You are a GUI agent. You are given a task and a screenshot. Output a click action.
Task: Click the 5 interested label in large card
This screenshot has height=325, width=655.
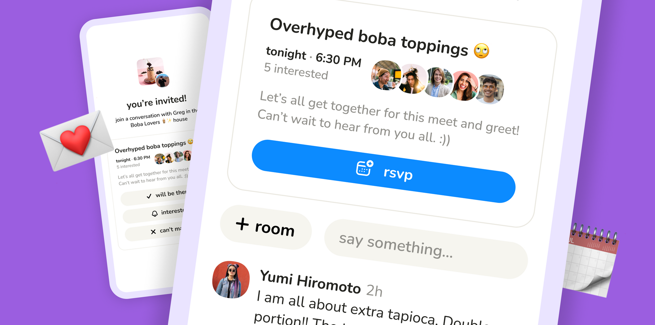296,71
